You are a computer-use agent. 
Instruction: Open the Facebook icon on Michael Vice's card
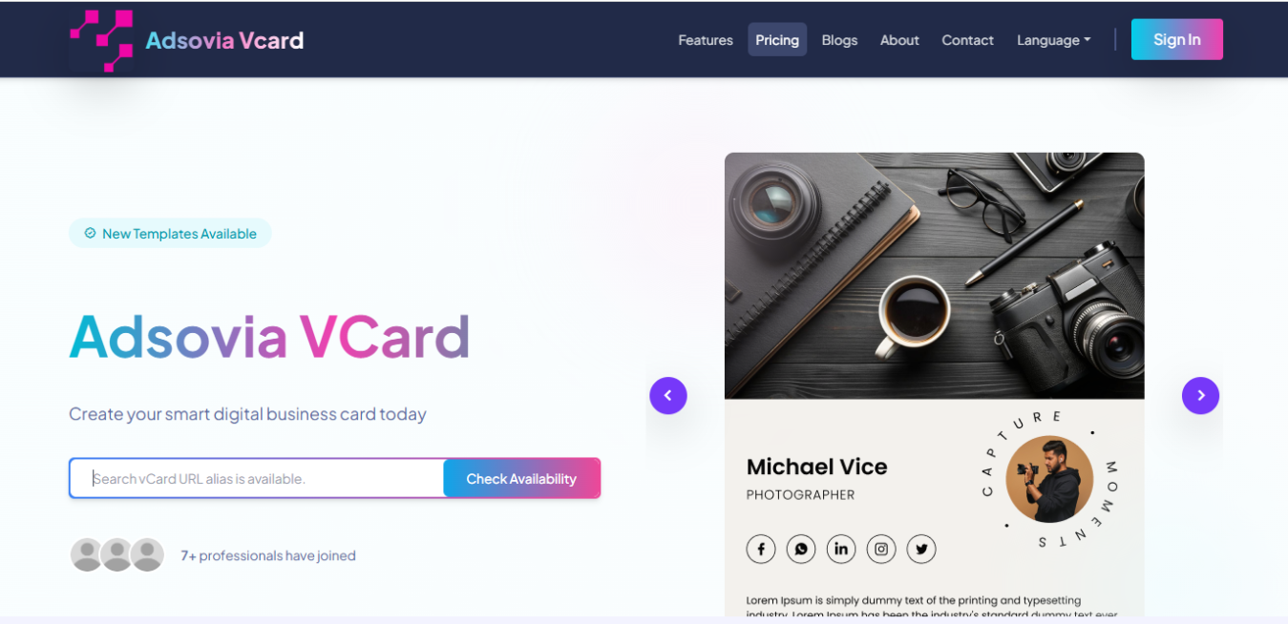tap(761, 549)
